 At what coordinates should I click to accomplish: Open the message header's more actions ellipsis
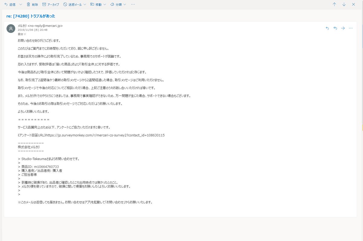351,28
